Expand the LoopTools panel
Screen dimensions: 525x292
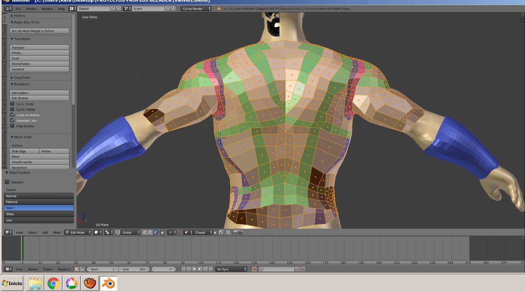point(22,78)
